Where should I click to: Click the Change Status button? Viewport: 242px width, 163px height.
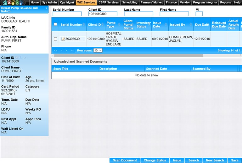155,160
